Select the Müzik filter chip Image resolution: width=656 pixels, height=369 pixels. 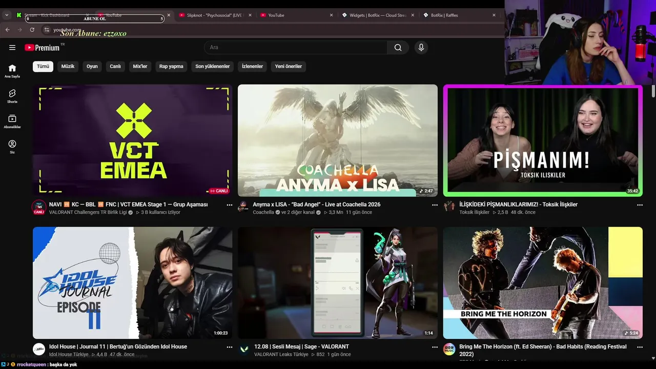click(68, 67)
